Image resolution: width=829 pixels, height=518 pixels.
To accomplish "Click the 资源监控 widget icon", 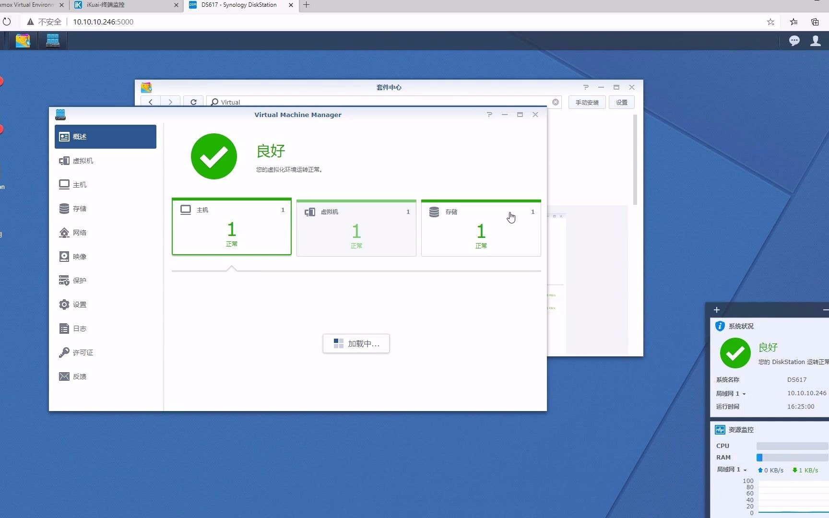I will pos(720,430).
